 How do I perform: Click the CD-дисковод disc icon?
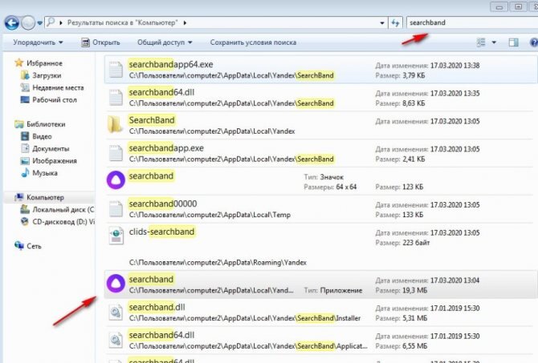(25, 222)
